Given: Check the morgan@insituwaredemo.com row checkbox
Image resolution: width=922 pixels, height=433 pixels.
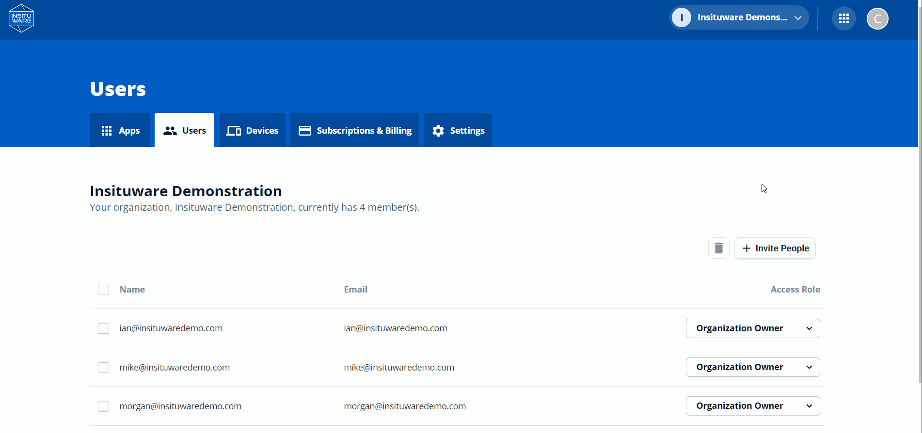Looking at the screenshot, I should point(103,406).
